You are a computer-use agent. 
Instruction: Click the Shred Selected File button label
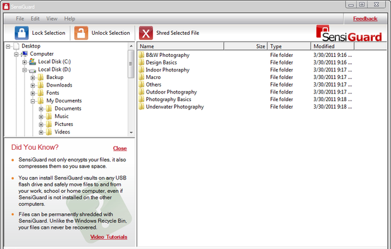click(178, 33)
